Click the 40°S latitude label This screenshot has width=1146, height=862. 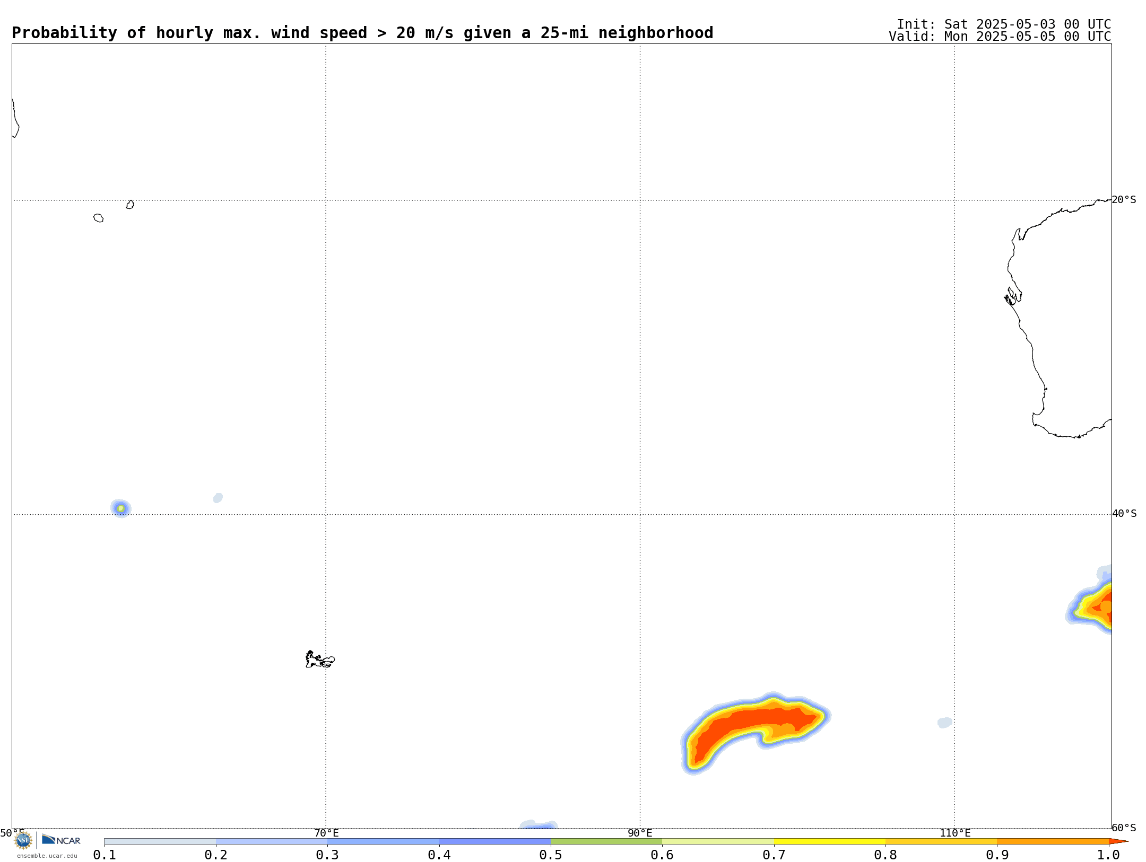coord(1124,514)
